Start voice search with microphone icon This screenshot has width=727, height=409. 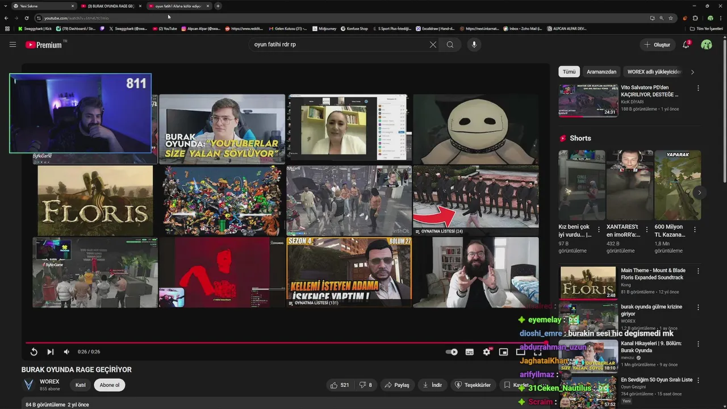tap(474, 44)
